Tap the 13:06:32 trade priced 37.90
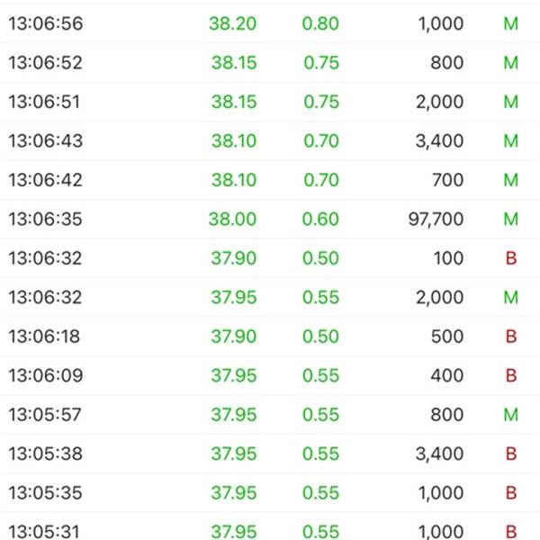 [x=270, y=258]
